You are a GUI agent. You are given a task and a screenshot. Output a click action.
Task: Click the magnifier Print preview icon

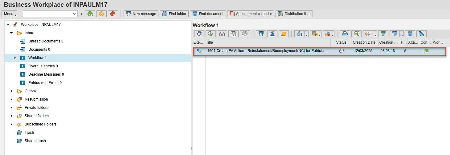point(357,34)
